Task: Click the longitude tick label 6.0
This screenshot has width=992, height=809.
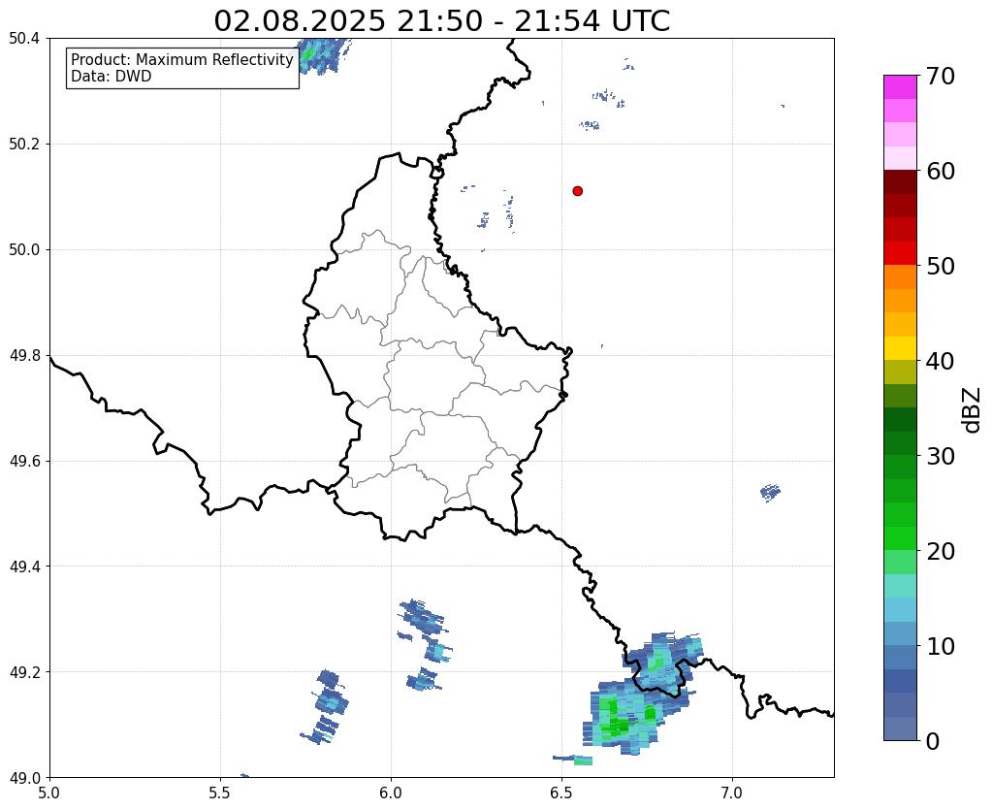Action: 391,793
